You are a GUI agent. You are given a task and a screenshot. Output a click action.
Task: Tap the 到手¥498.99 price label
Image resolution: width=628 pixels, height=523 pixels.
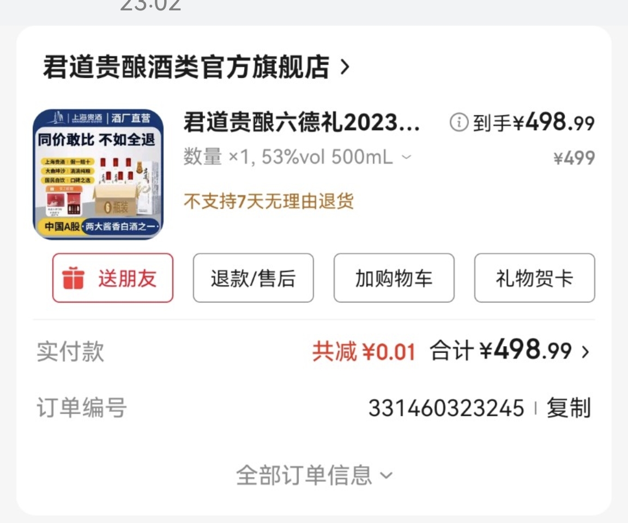click(534, 122)
